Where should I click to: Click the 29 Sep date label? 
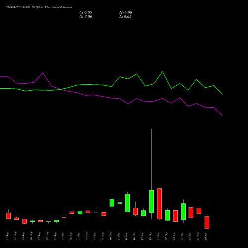click(206, 236)
